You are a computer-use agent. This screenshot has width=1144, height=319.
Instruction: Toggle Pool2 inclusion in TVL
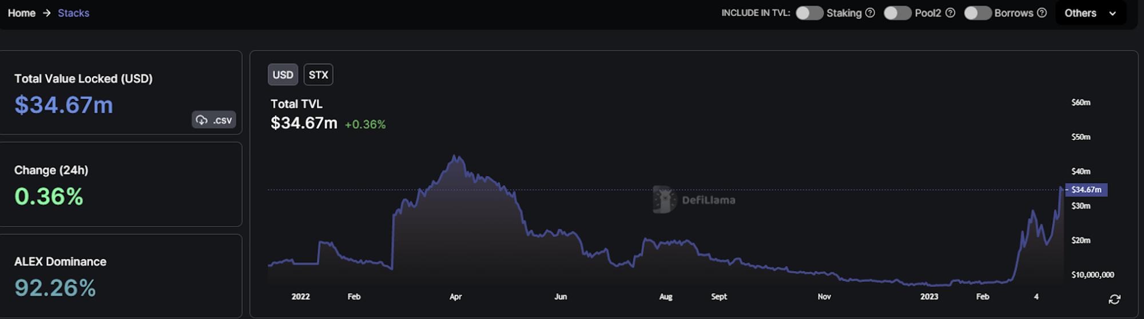click(897, 13)
